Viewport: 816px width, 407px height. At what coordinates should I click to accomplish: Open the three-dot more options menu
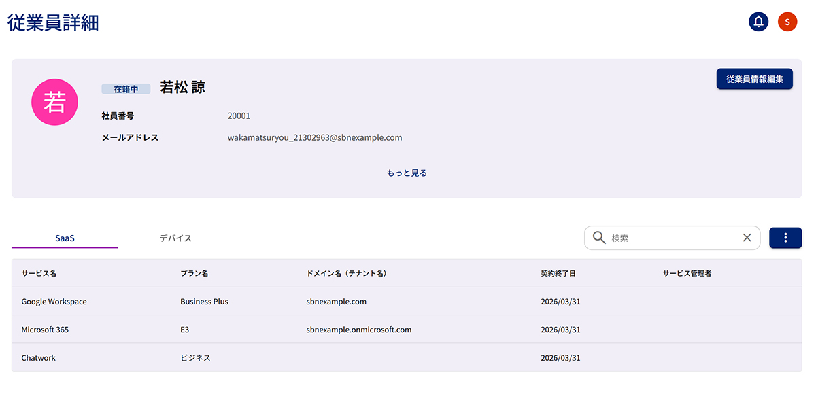(x=785, y=238)
